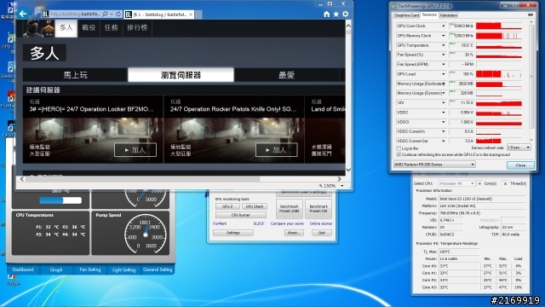Open Fan Setting tab

[x=89, y=269]
